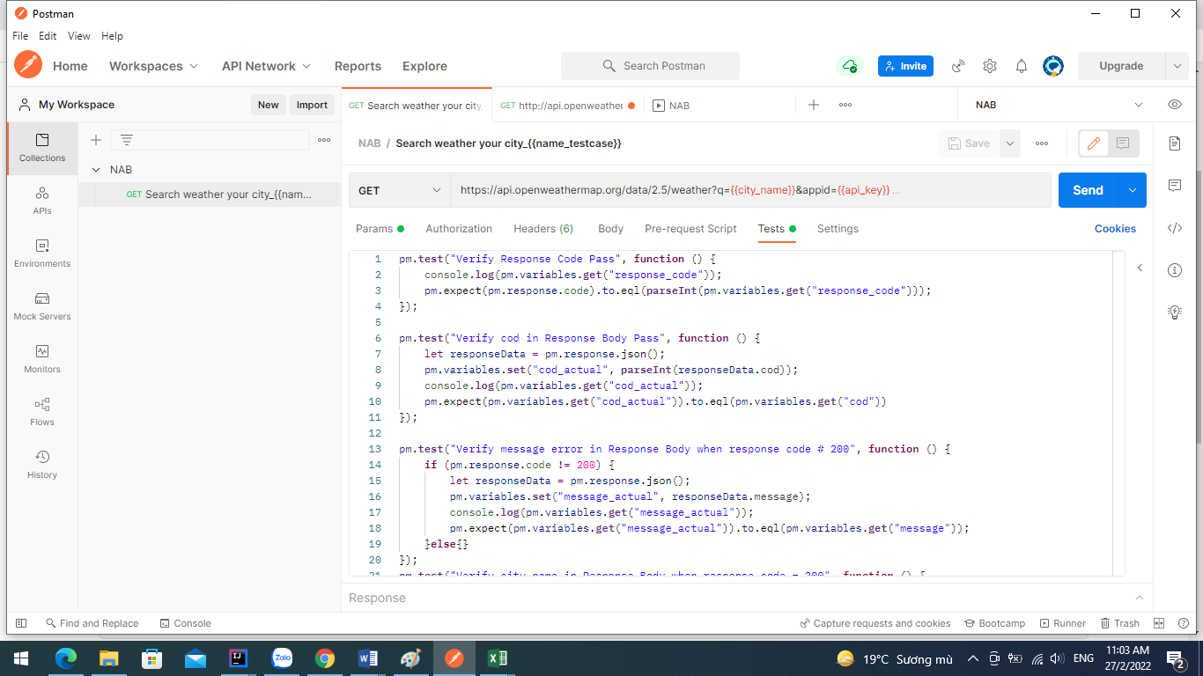Open a new request tab with plus
This screenshot has height=676, width=1203.
pyautogui.click(x=814, y=105)
